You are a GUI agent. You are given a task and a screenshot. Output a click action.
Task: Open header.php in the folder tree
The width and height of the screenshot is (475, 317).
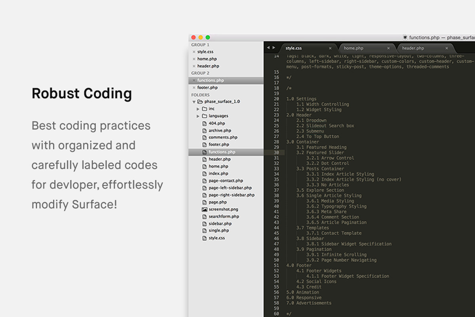coord(220,159)
